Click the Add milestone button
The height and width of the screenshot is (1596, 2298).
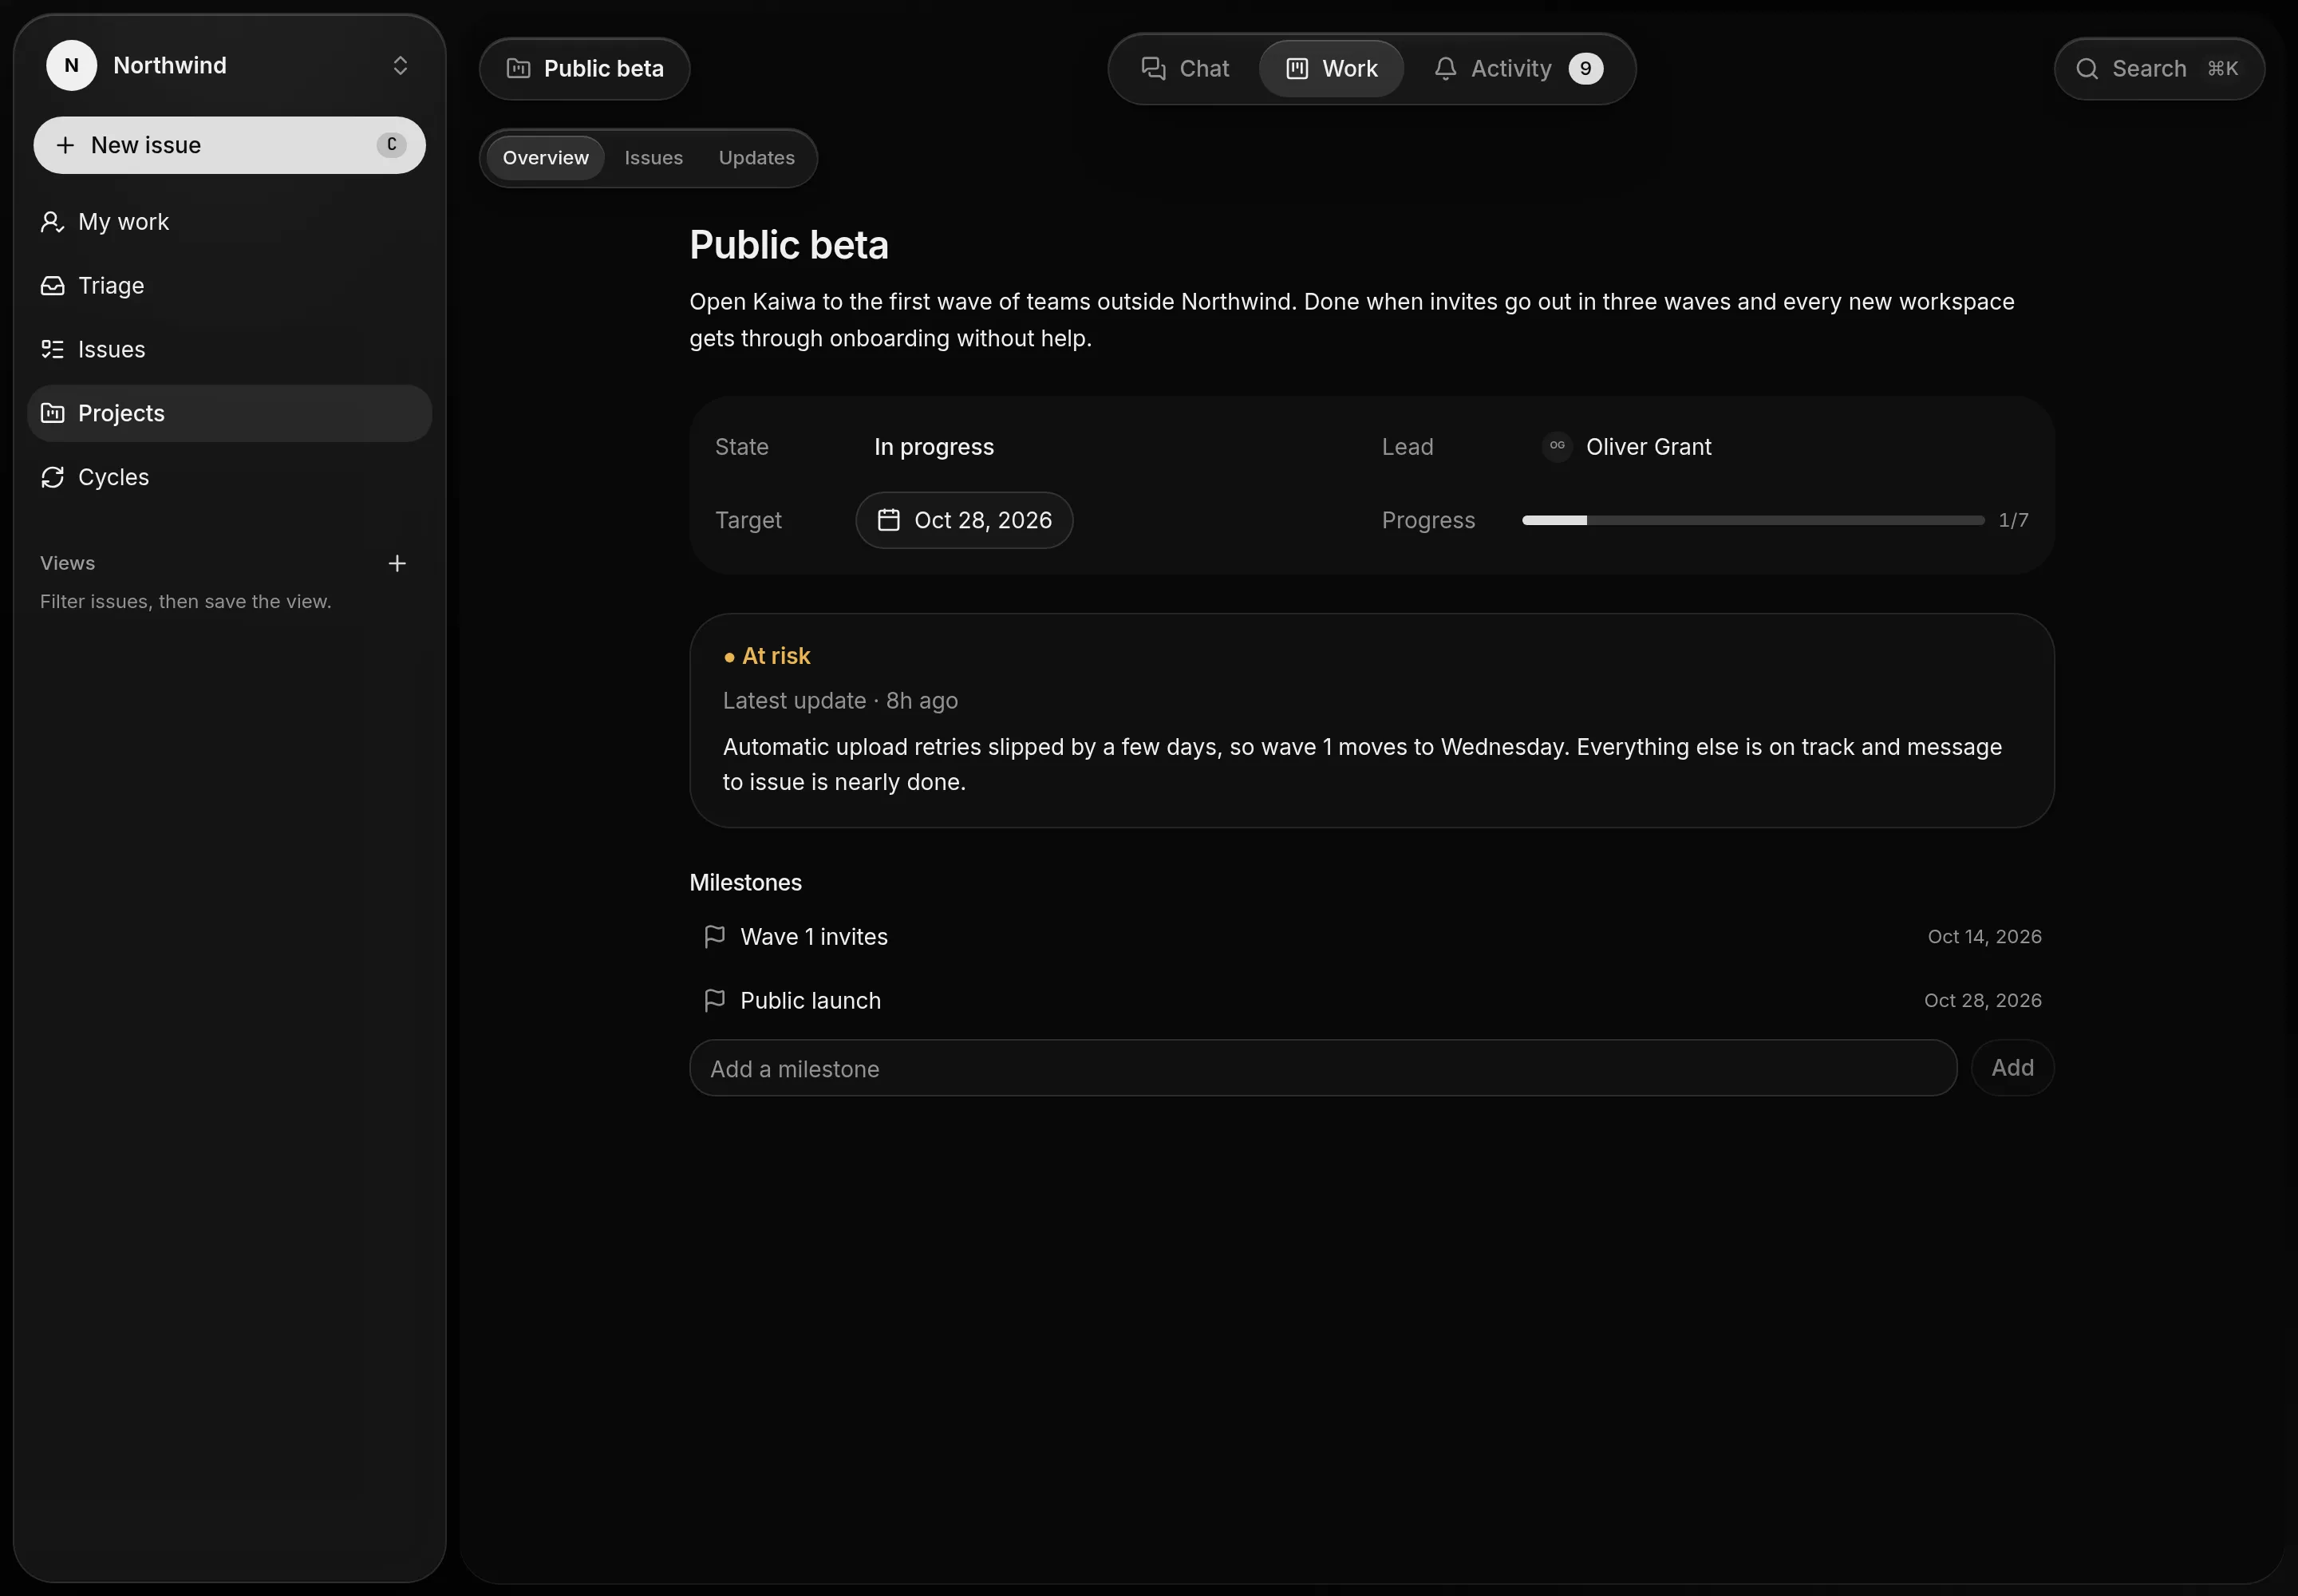click(2012, 1069)
